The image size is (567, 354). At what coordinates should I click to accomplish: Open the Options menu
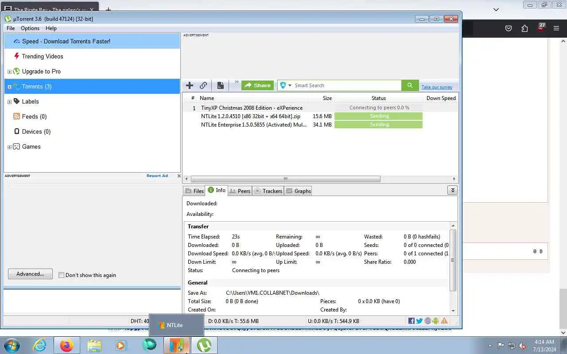click(30, 28)
